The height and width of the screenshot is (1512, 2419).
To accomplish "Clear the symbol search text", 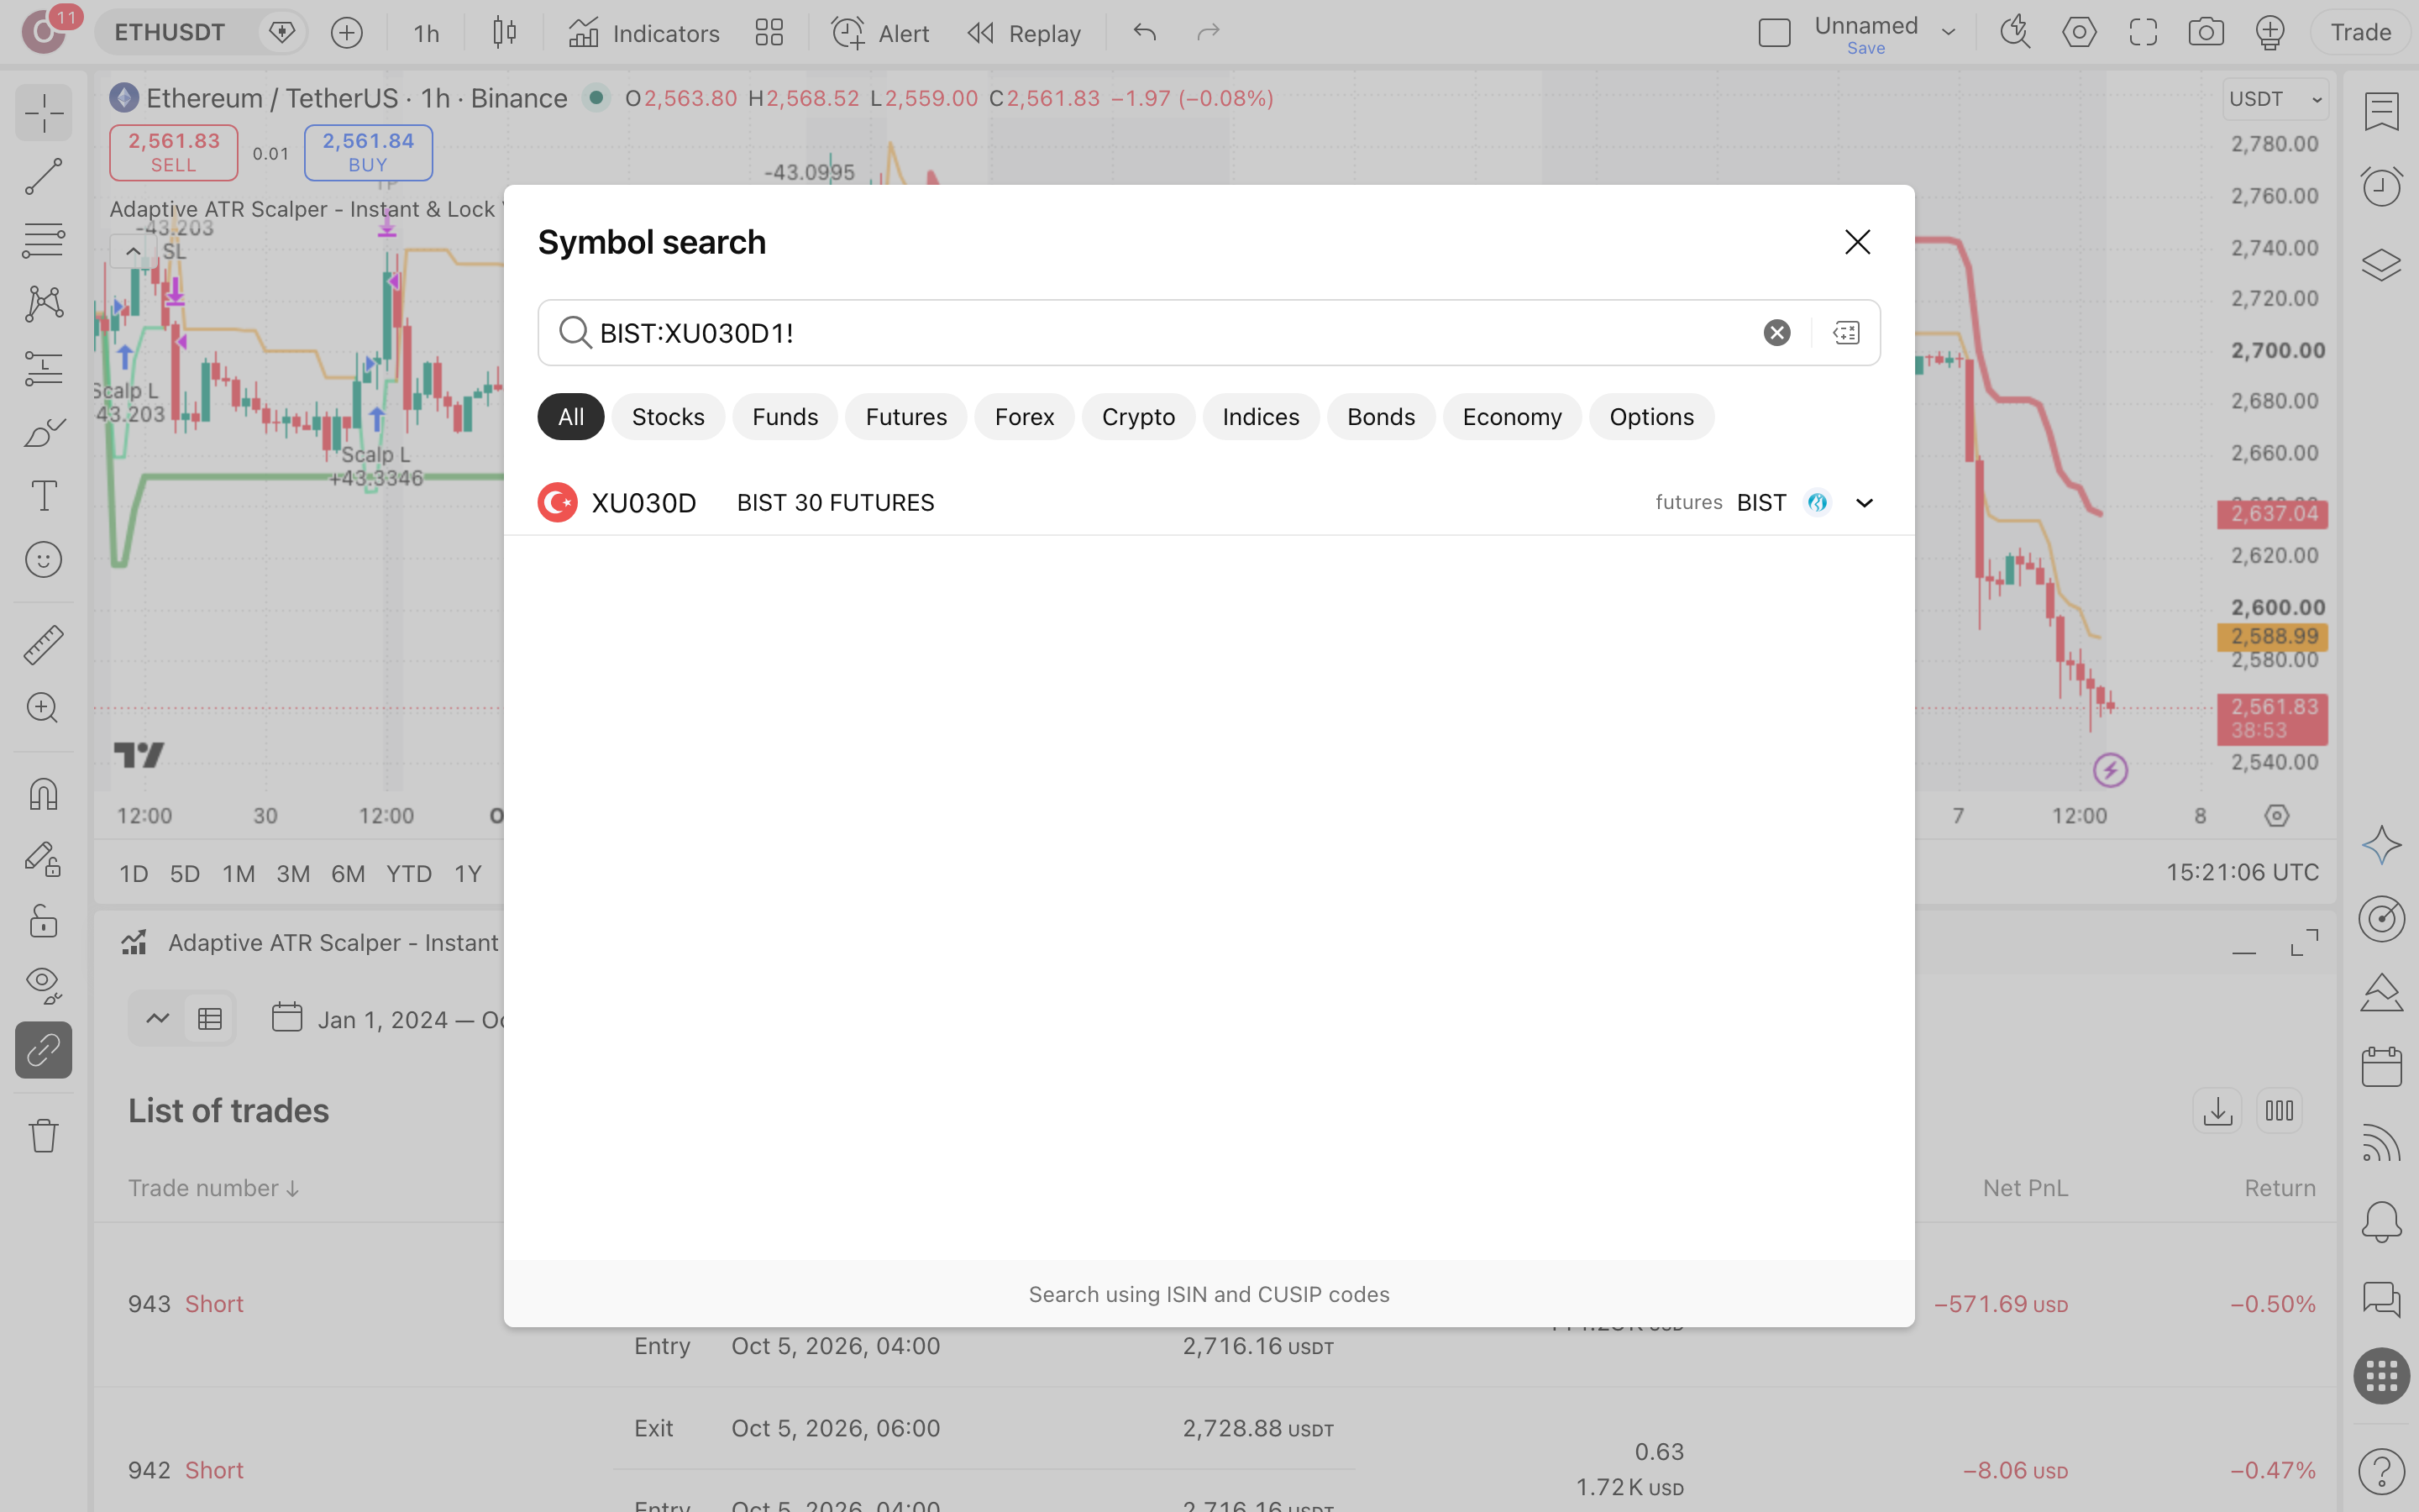I will coord(1776,333).
